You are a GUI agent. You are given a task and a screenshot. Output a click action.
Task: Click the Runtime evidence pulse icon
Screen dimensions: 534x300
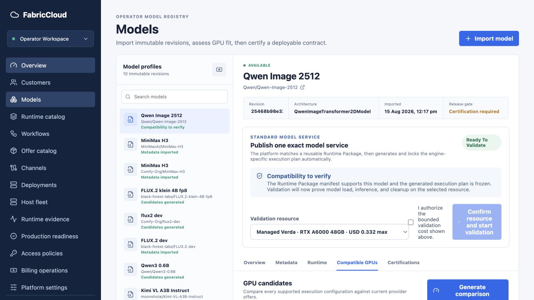coord(14,219)
